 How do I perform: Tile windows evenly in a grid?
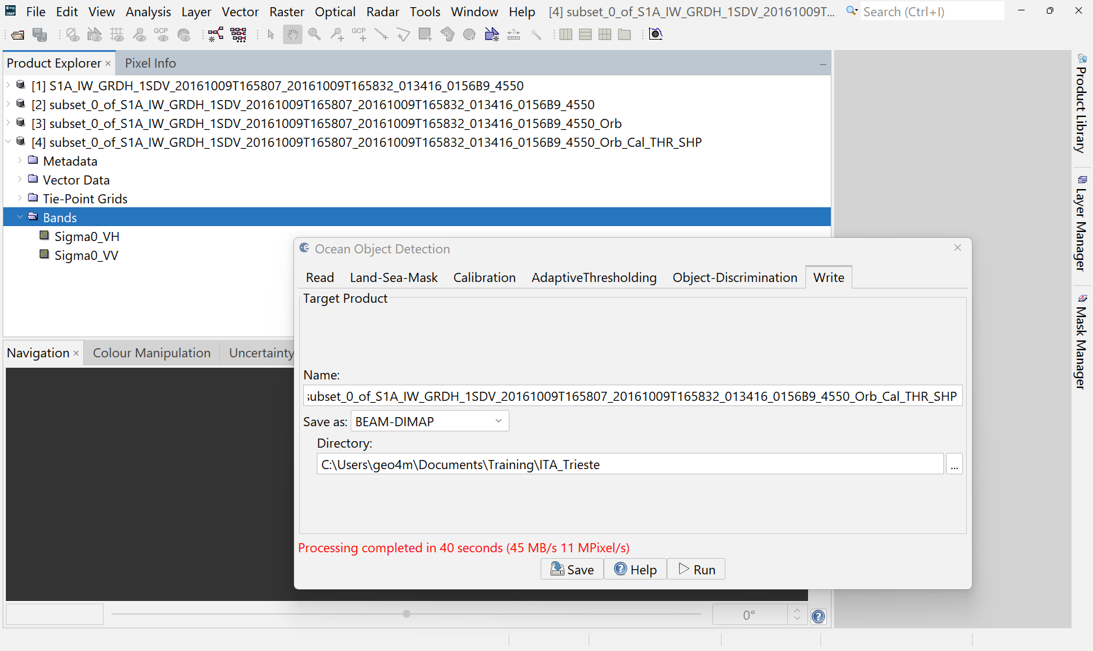tap(605, 35)
